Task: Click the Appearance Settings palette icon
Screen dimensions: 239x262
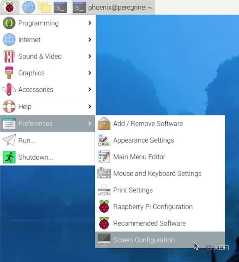Action: [x=104, y=140]
